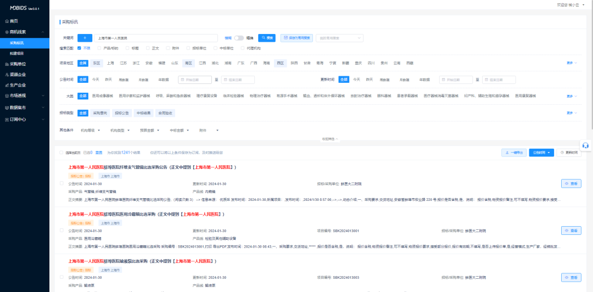The image size is (593, 292).
Task: Click 更新时间 结束日期 date input
Action: (499, 80)
